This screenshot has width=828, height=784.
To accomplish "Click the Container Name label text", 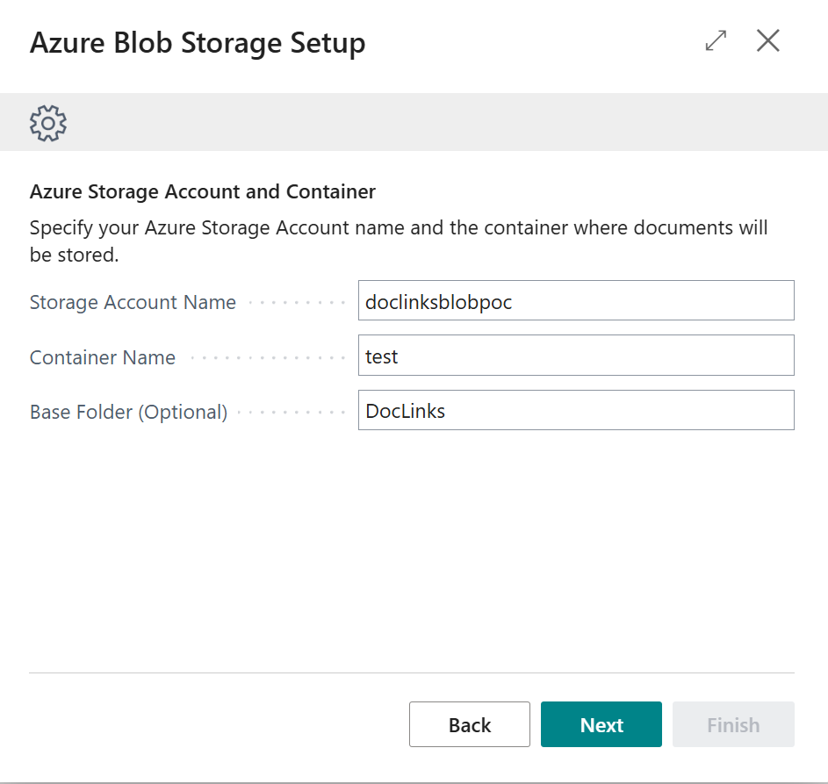I will tap(103, 357).
